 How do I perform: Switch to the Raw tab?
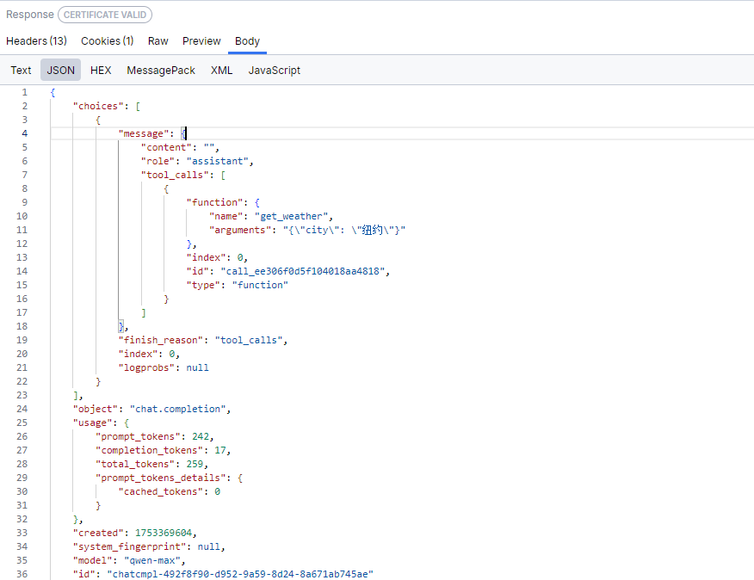click(x=158, y=41)
